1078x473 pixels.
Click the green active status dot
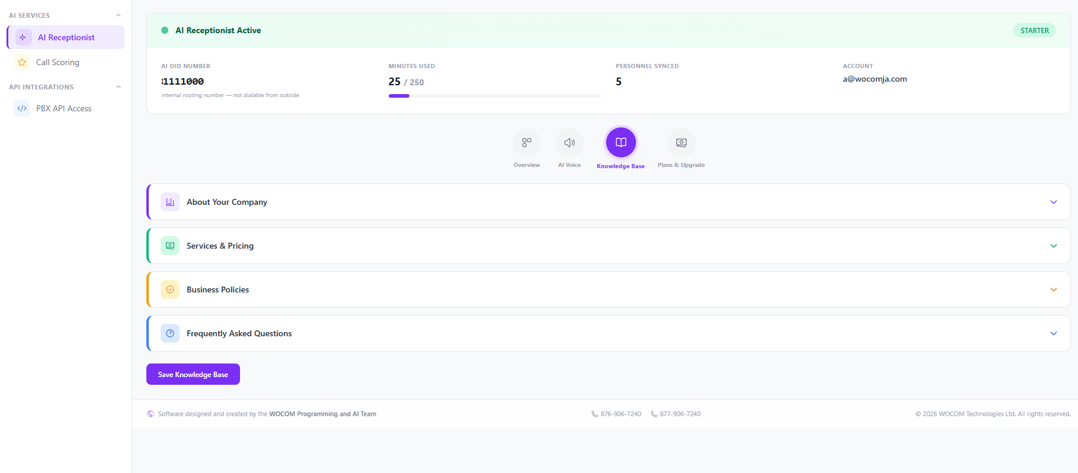click(165, 30)
